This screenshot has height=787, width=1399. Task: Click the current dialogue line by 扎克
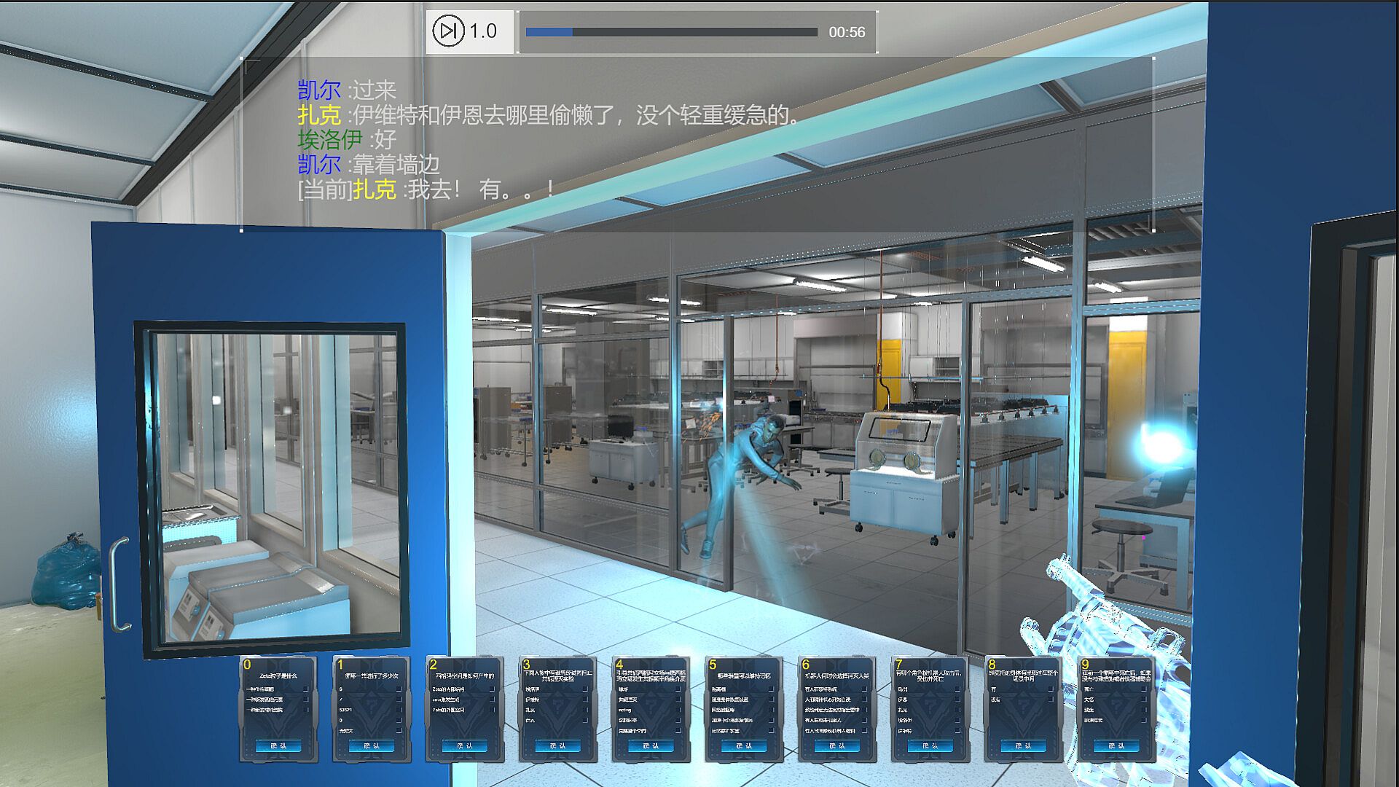point(426,190)
